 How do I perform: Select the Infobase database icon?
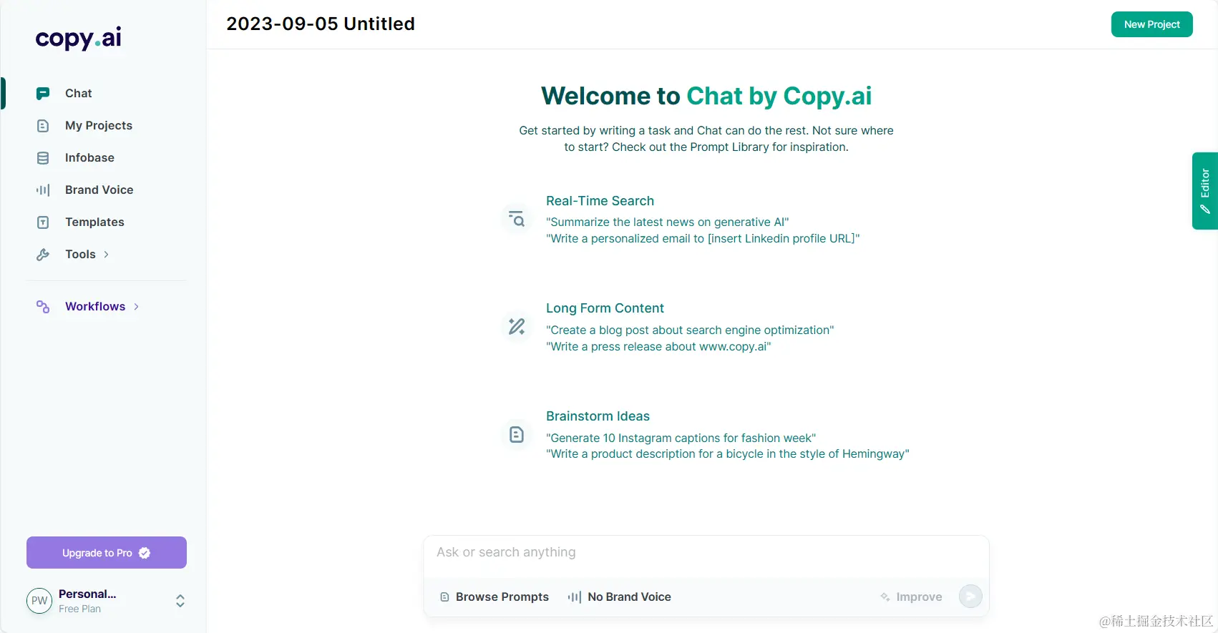pyautogui.click(x=43, y=157)
